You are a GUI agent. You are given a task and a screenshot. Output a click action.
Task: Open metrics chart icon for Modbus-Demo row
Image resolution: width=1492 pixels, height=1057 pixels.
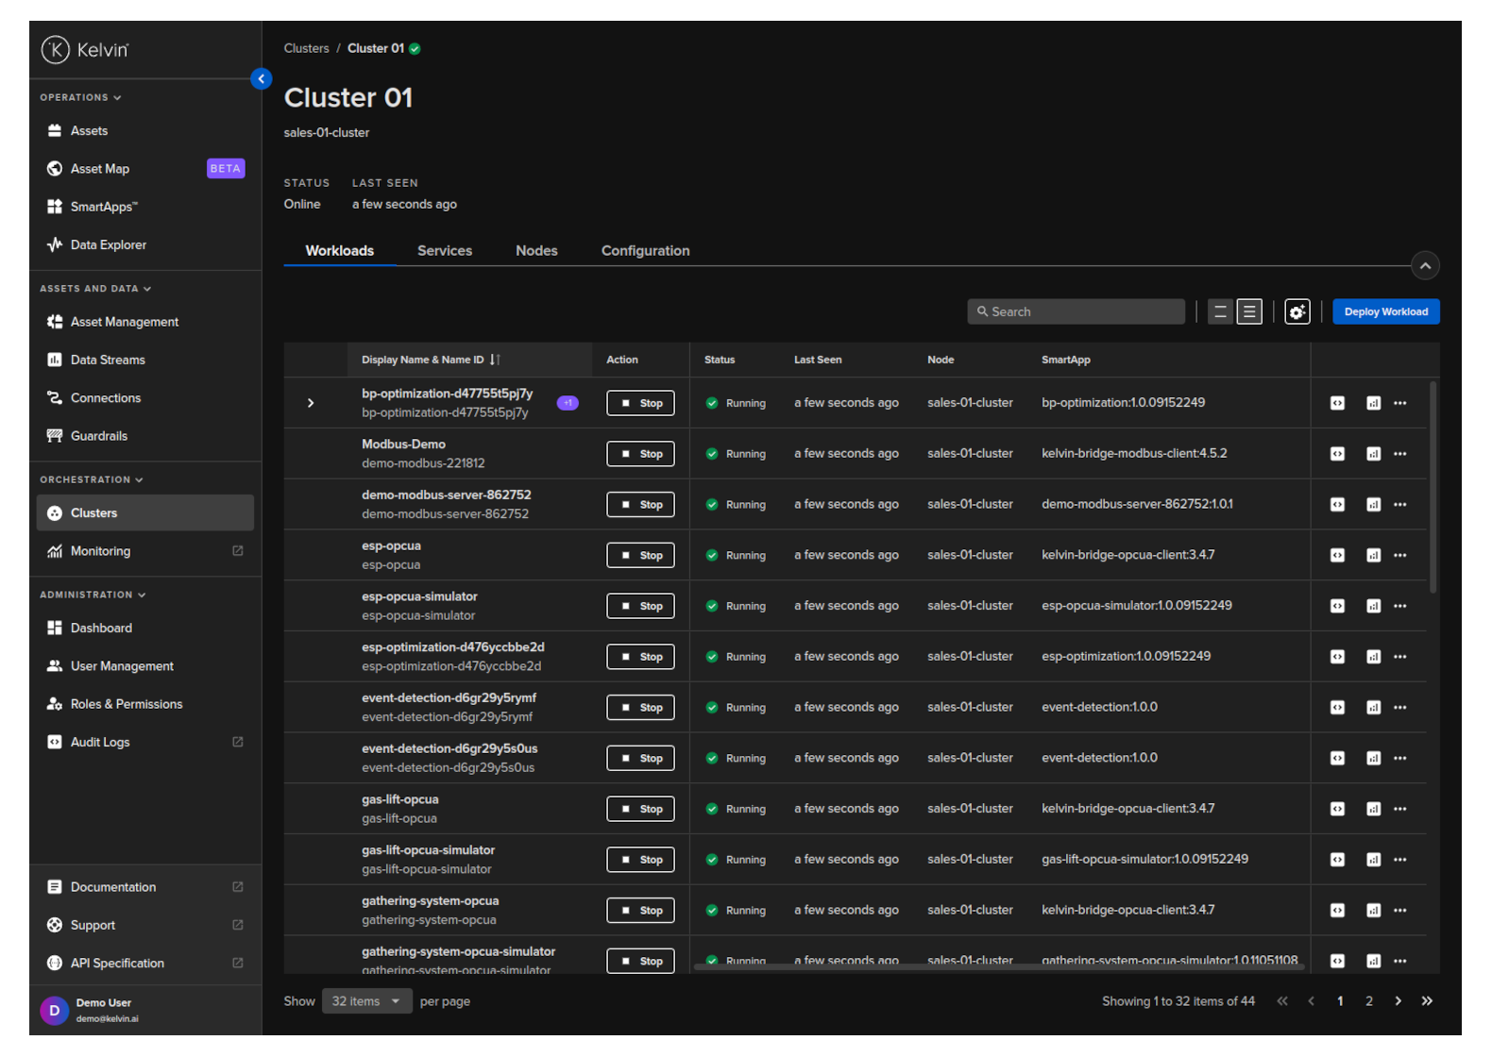[x=1373, y=454]
